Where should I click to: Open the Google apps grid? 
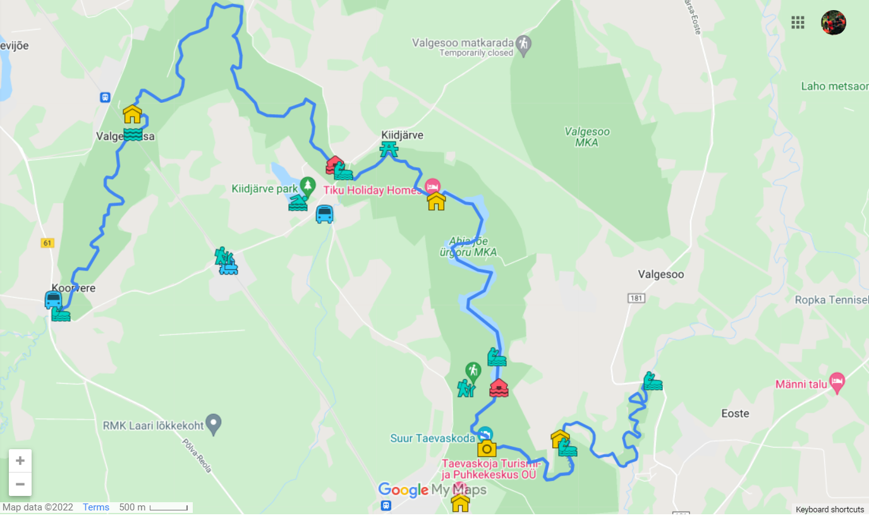798,23
